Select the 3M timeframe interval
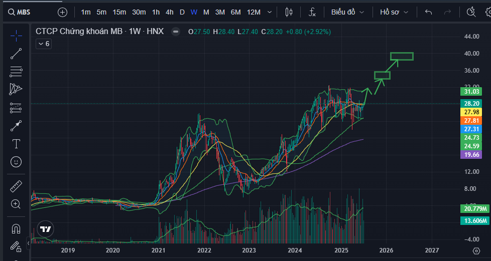Screen dimensions: 491x261 point(220,12)
